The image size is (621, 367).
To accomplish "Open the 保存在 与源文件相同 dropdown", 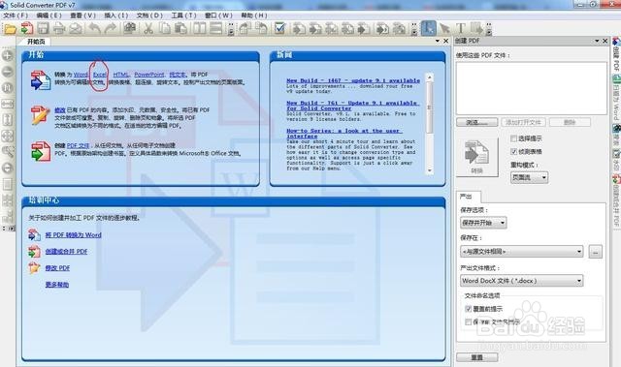I will click(x=522, y=251).
